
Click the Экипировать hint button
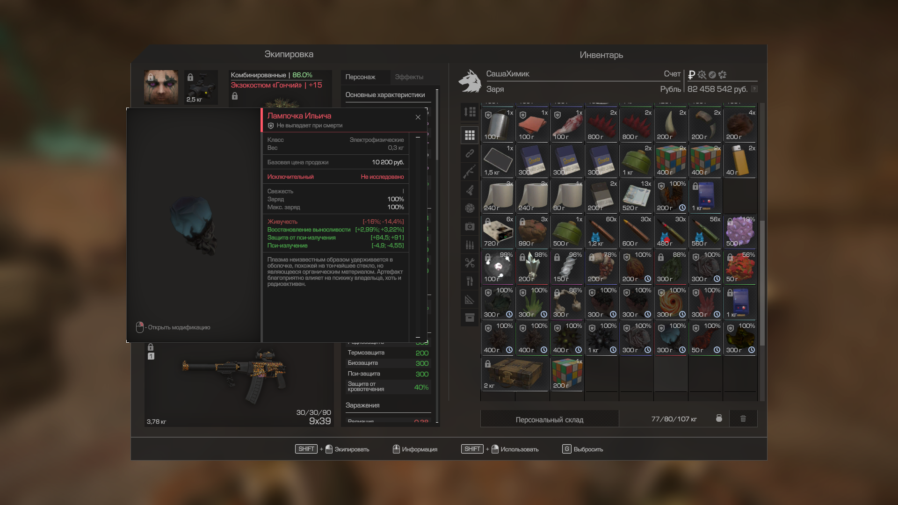pos(332,449)
